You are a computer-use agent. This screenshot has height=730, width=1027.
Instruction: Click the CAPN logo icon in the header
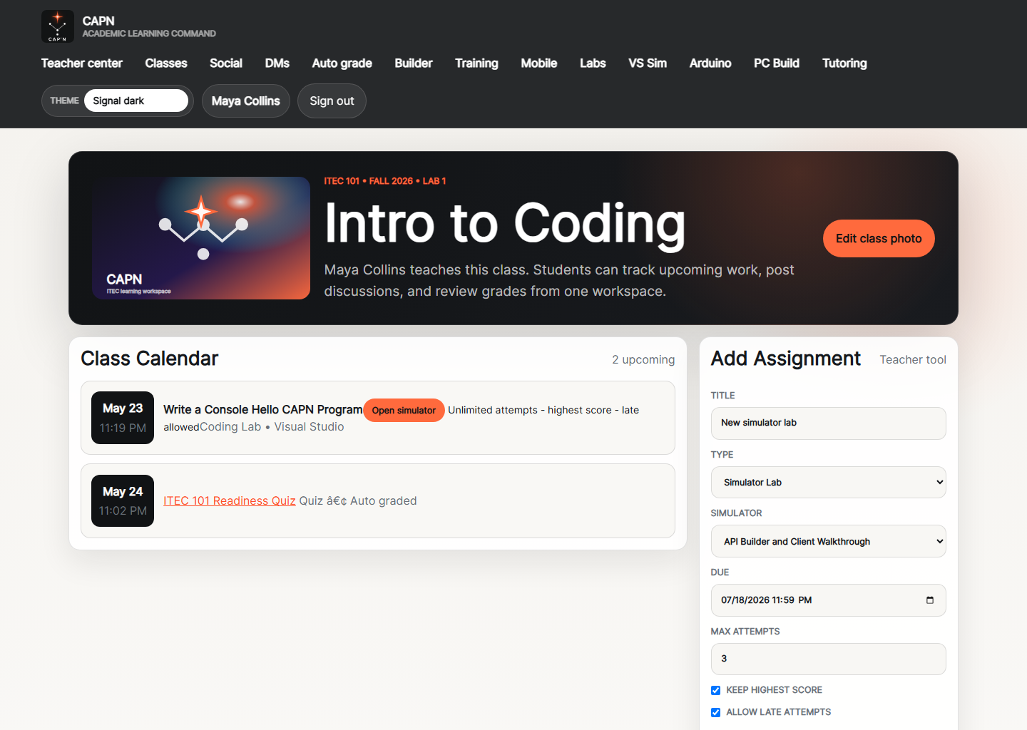(58, 26)
